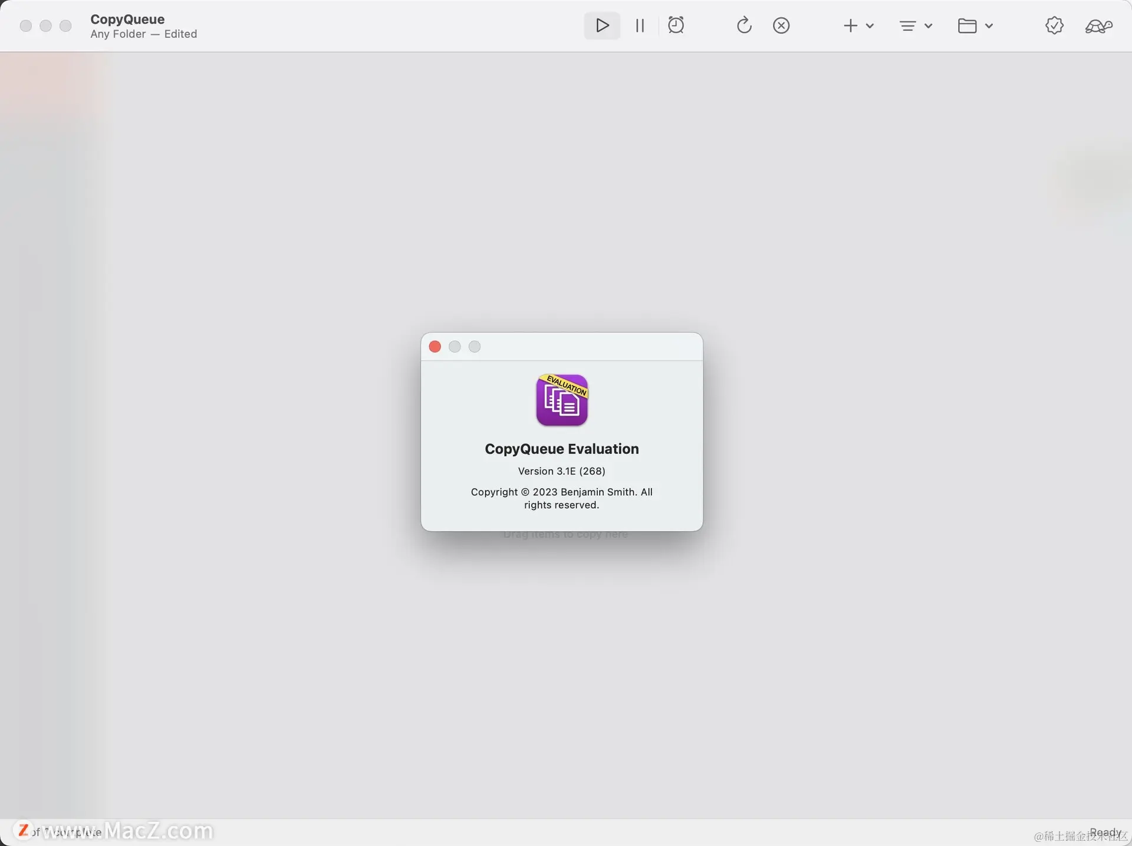Expand the list options dropdown chevron
The height and width of the screenshot is (846, 1132).
coord(928,26)
